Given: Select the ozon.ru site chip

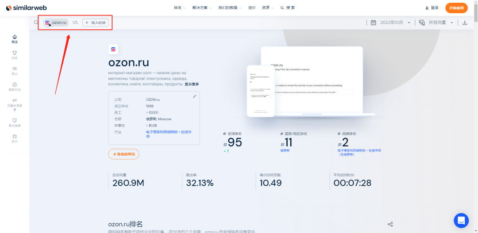Looking at the screenshot, I should [56, 23].
